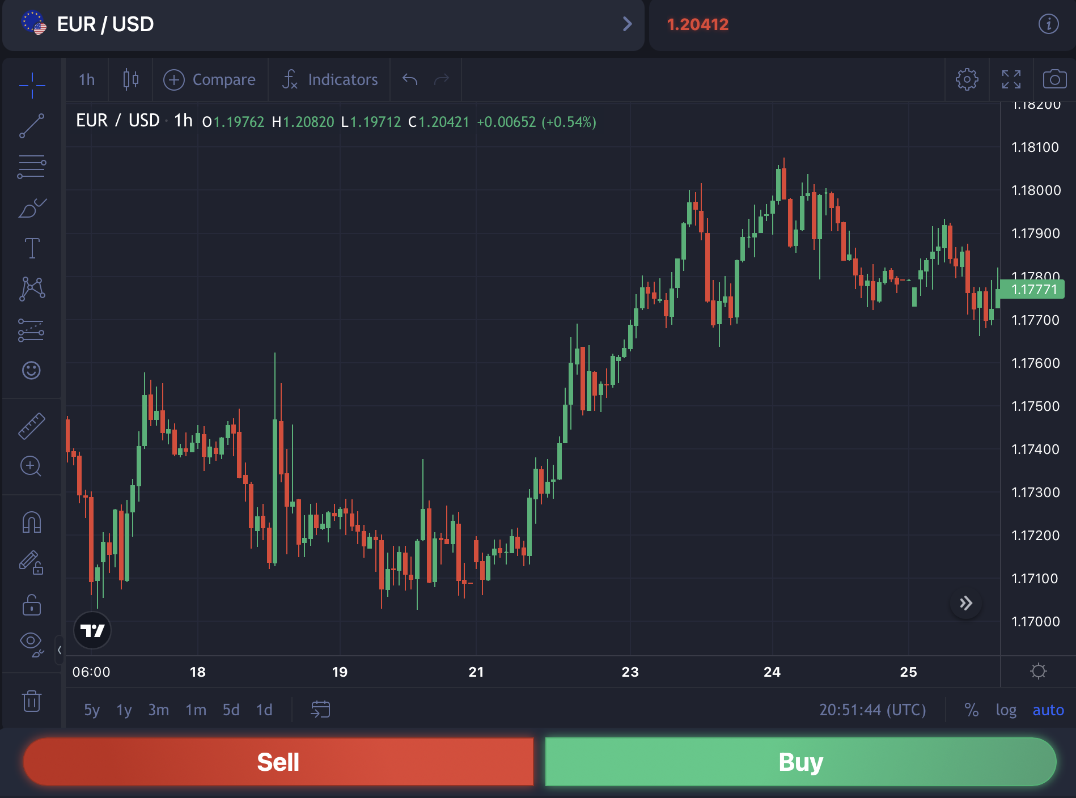This screenshot has height=798, width=1076.
Task: Open chart settings gear icon
Action: click(x=967, y=79)
